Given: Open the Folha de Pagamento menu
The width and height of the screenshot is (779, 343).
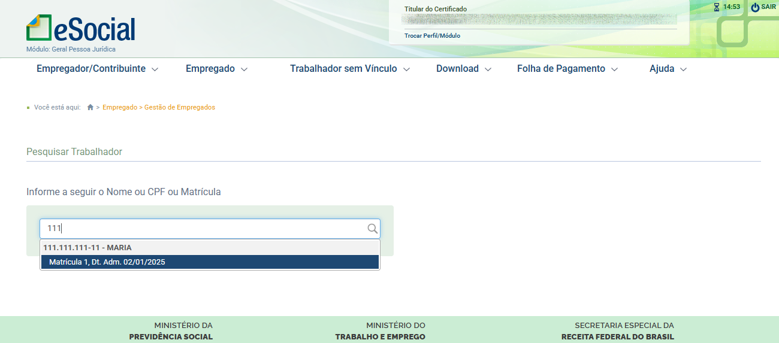Looking at the screenshot, I should 567,69.
